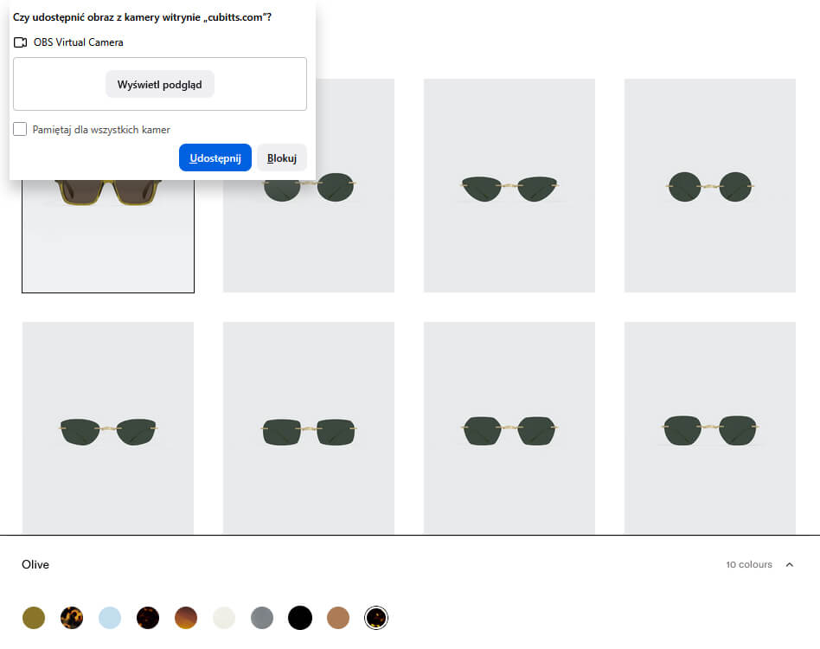This screenshot has height=649, width=820.
Task: Select the grey colour swatch
Action: [x=261, y=618]
